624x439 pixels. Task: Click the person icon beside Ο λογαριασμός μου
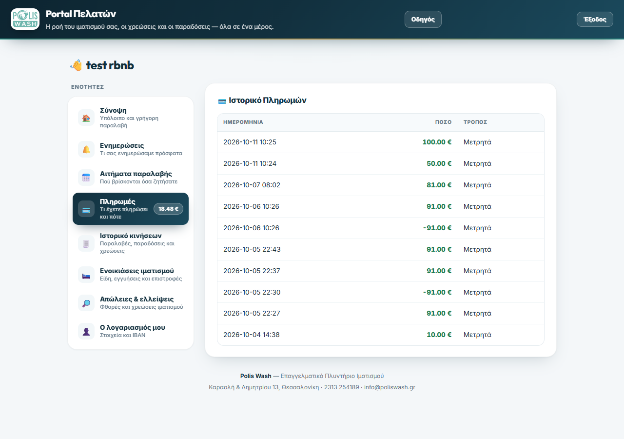click(x=86, y=331)
